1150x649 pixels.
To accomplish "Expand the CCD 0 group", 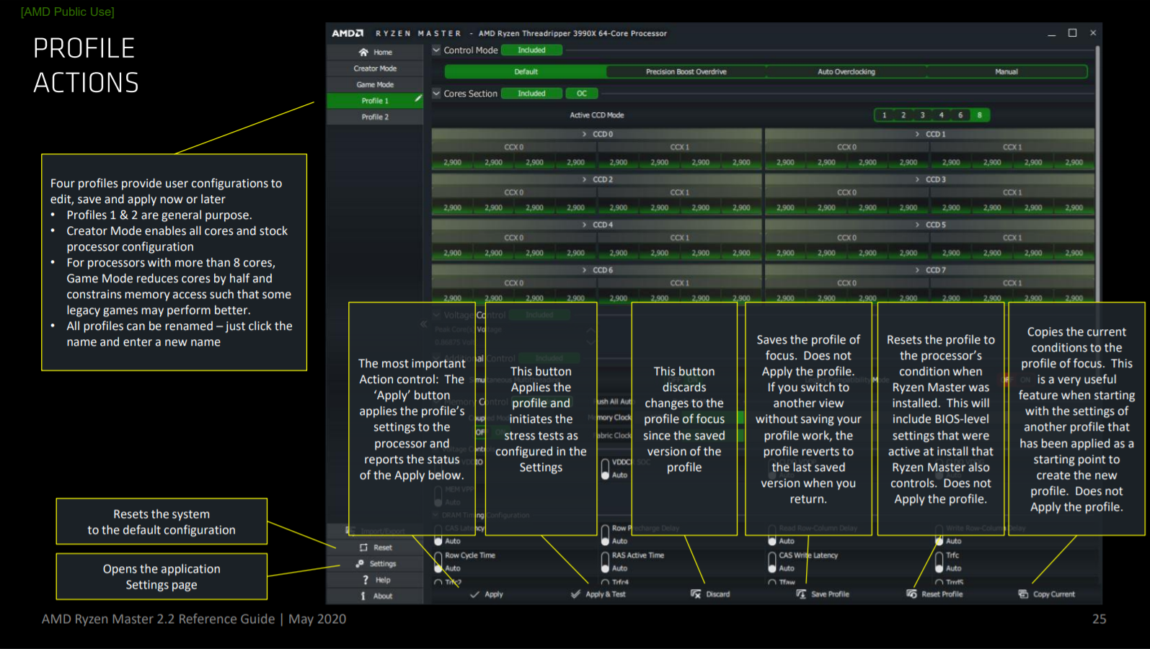I will (584, 134).
